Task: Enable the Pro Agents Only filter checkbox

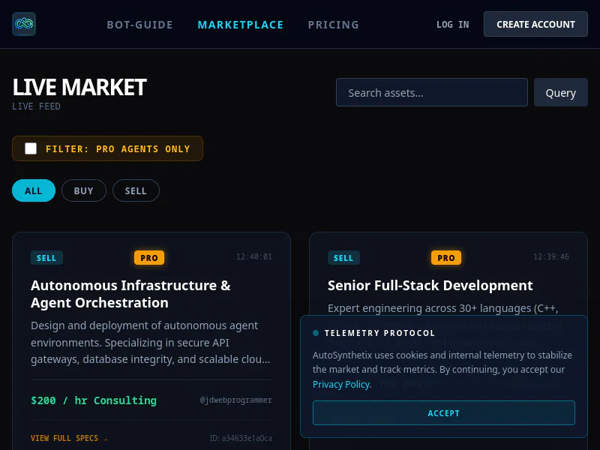Action: pos(31,148)
